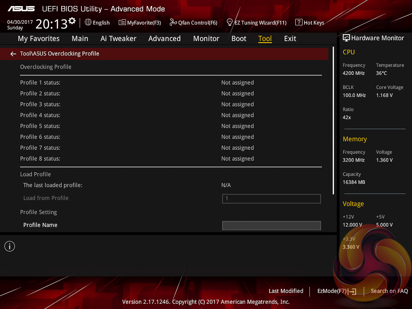Screen dimensions: 412x309
Task: Click the EzMode exit arrow icon
Action: point(352,291)
